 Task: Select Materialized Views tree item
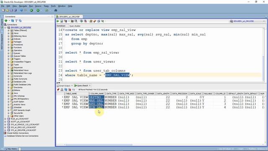click(x=21, y=70)
